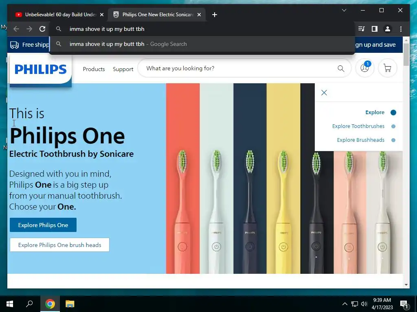Screen dimensions: 417x312
Task: Click the address bar text
Action: pos(107,29)
